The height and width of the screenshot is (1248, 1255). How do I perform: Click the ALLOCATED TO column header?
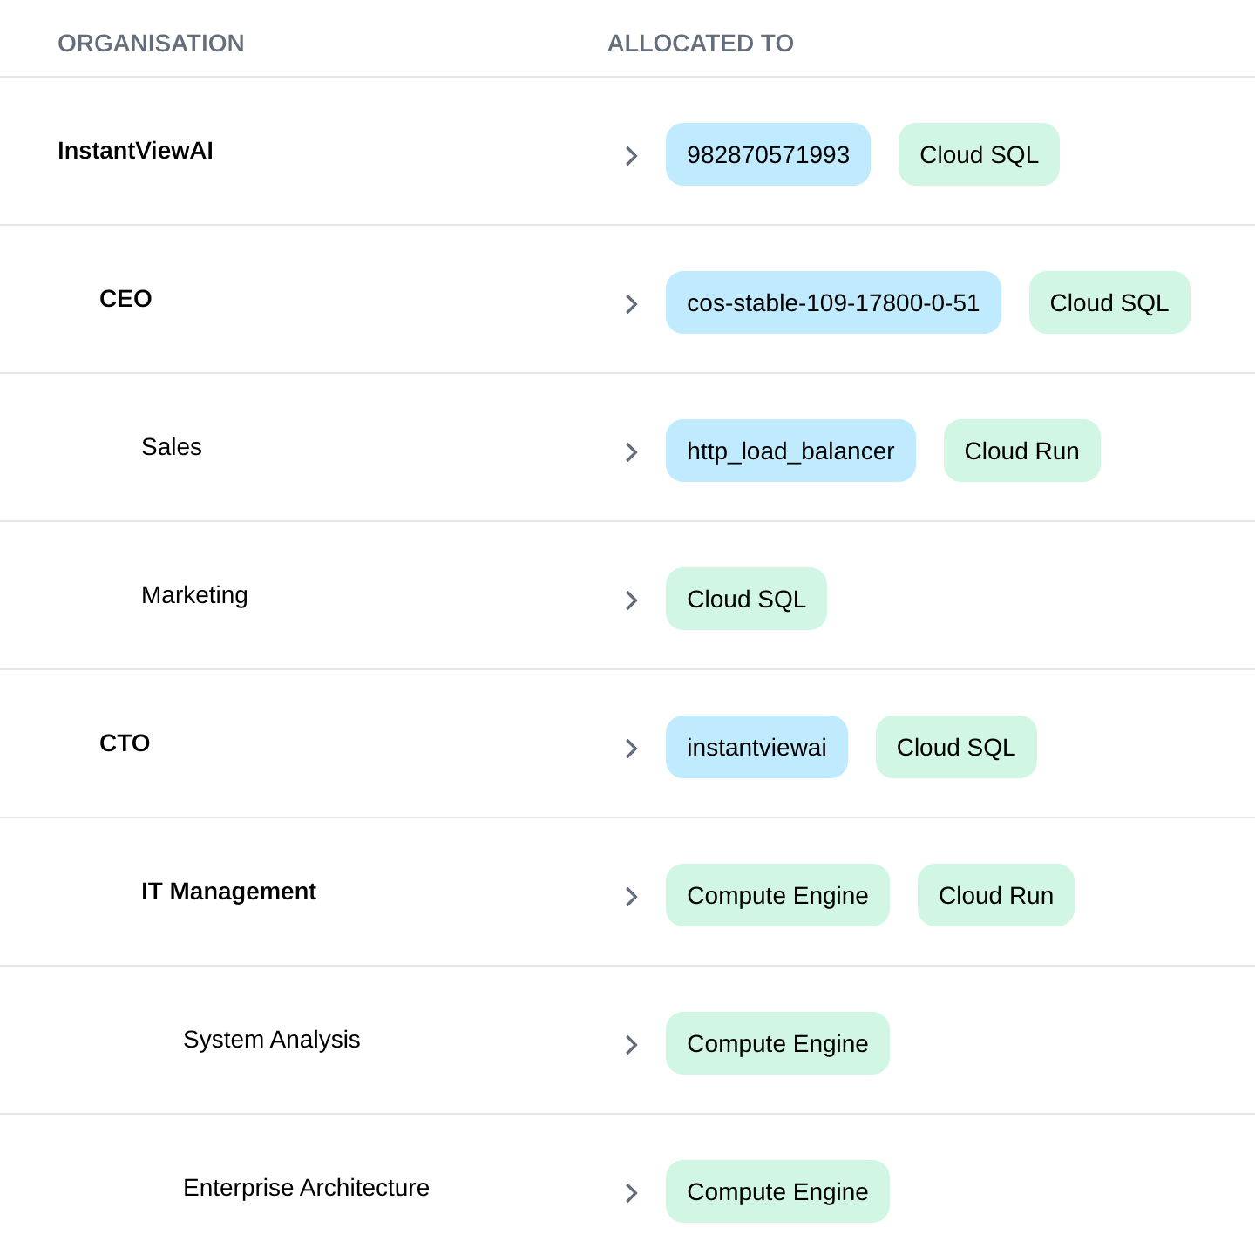[x=701, y=44]
